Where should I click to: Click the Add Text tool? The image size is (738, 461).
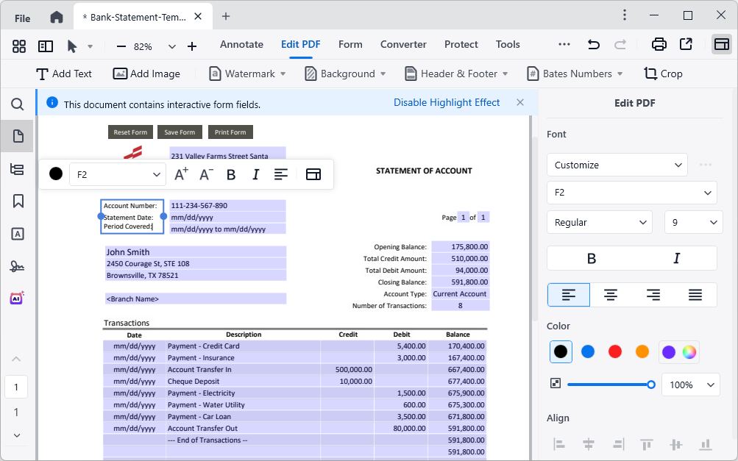(65, 74)
